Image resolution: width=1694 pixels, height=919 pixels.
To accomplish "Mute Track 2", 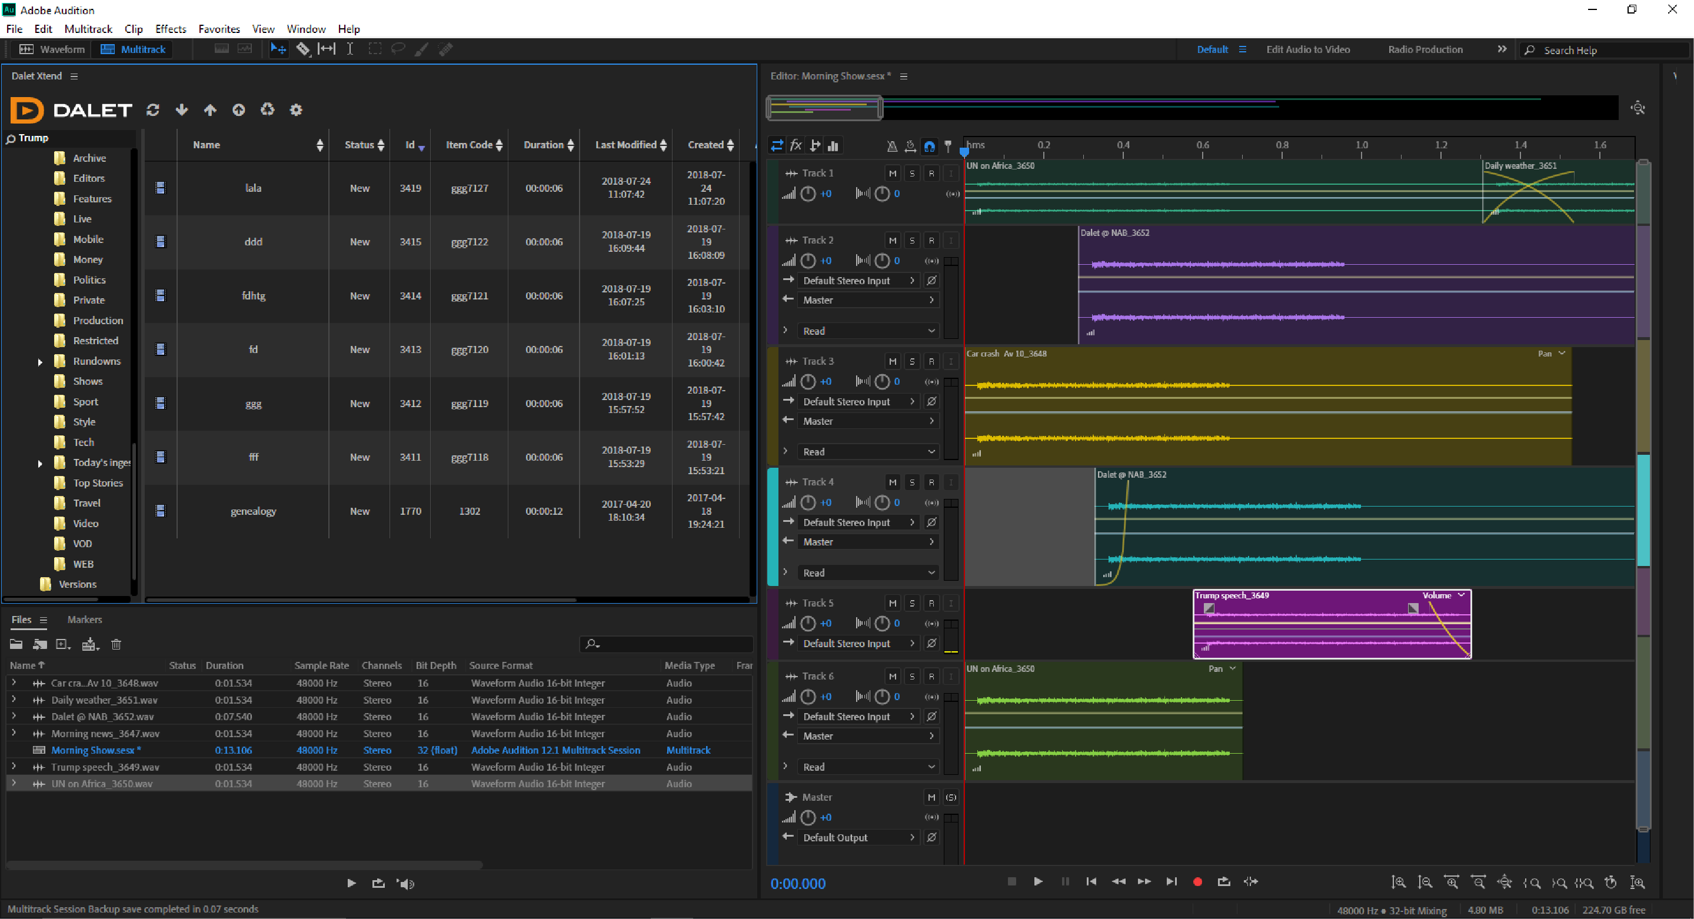I will coord(893,241).
